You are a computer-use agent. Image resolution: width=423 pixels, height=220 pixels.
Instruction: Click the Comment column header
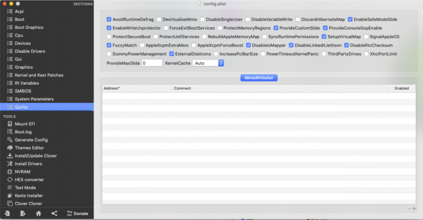click(x=280, y=88)
